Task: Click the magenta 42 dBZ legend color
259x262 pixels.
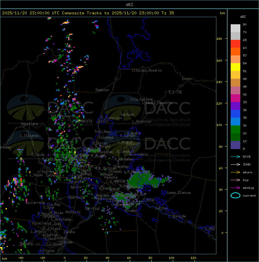Action: click(x=235, y=98)
